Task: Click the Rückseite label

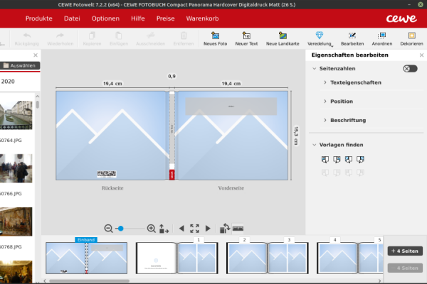Action: 112,188
